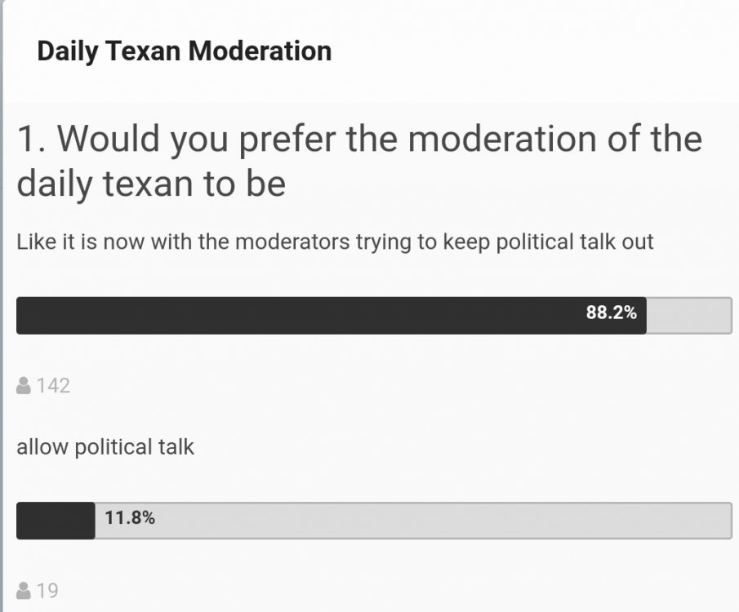Click the light unfilled end of the 88.2% bar
The image size is (739, 612).
(x=688, y=316)
